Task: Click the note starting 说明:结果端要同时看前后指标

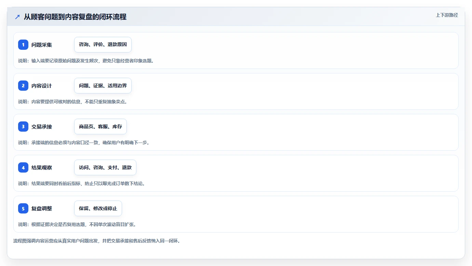Action: (x=82, y=183)
